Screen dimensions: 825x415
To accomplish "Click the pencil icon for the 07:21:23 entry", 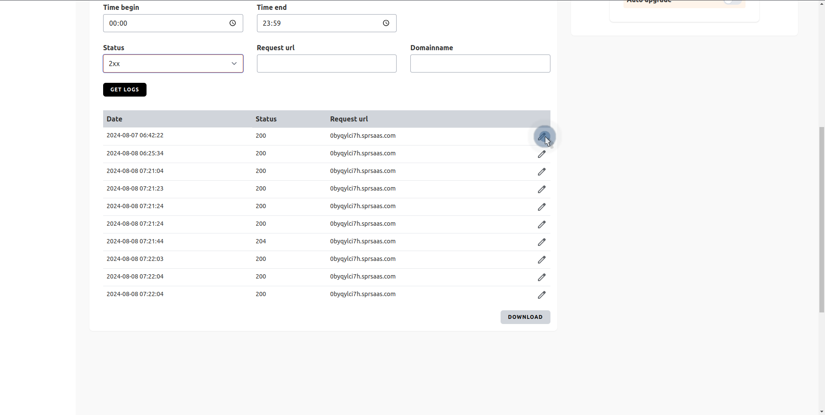I will tap(542, 189).
